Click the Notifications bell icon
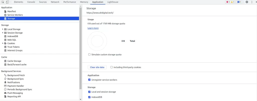The image size is (257, 101). [5, 82]
